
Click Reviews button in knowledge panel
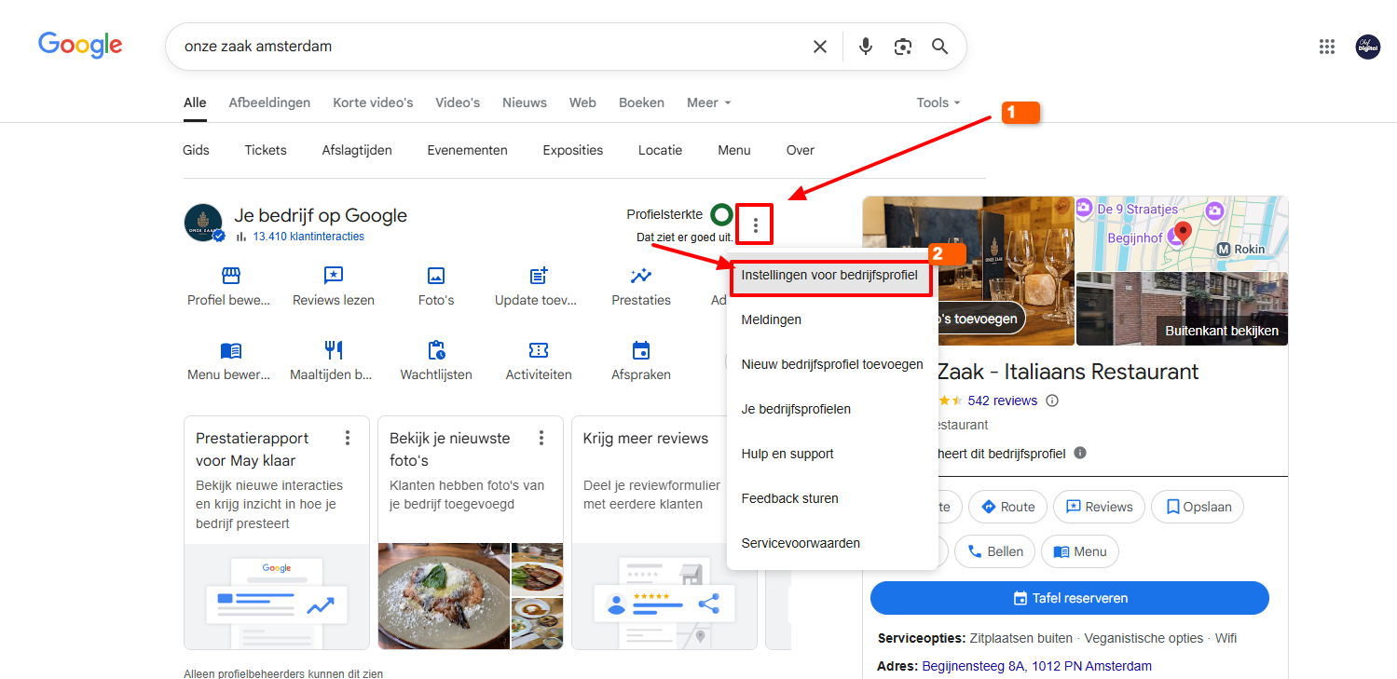click(1099, 507)
